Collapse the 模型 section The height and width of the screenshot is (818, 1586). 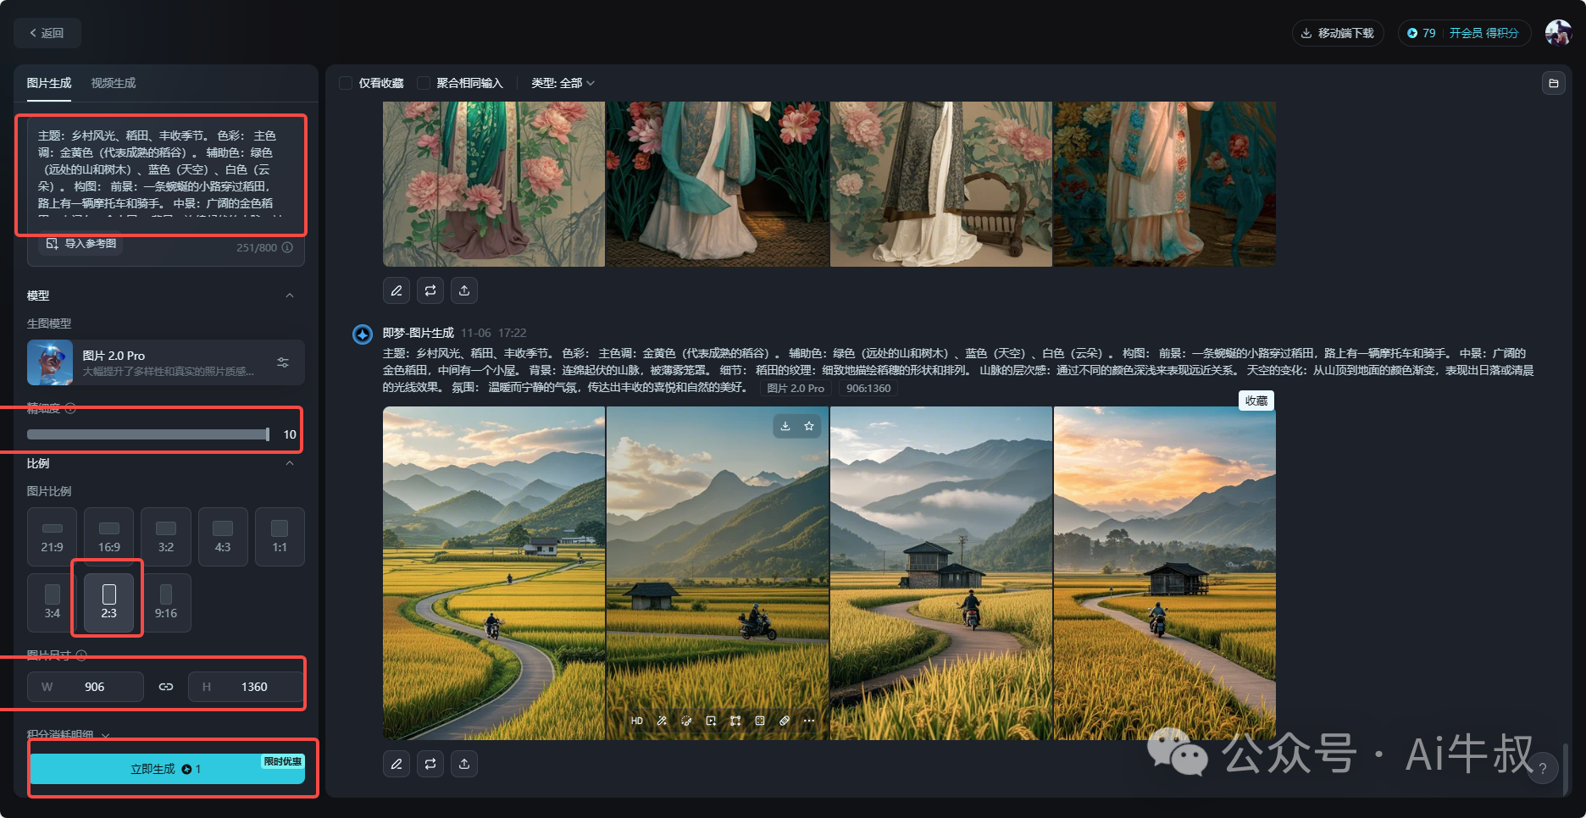(x=290, y=296)
